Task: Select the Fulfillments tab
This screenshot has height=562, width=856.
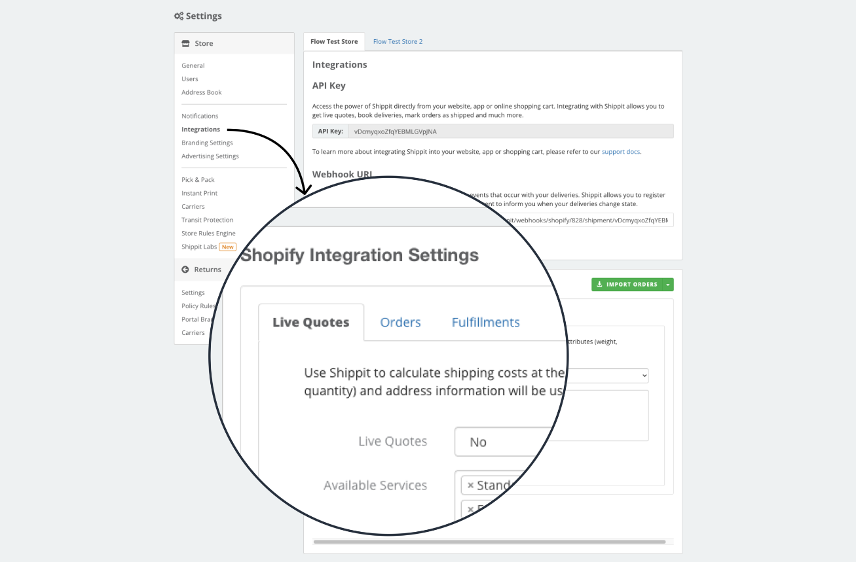Action: click(x=486, y=323)
